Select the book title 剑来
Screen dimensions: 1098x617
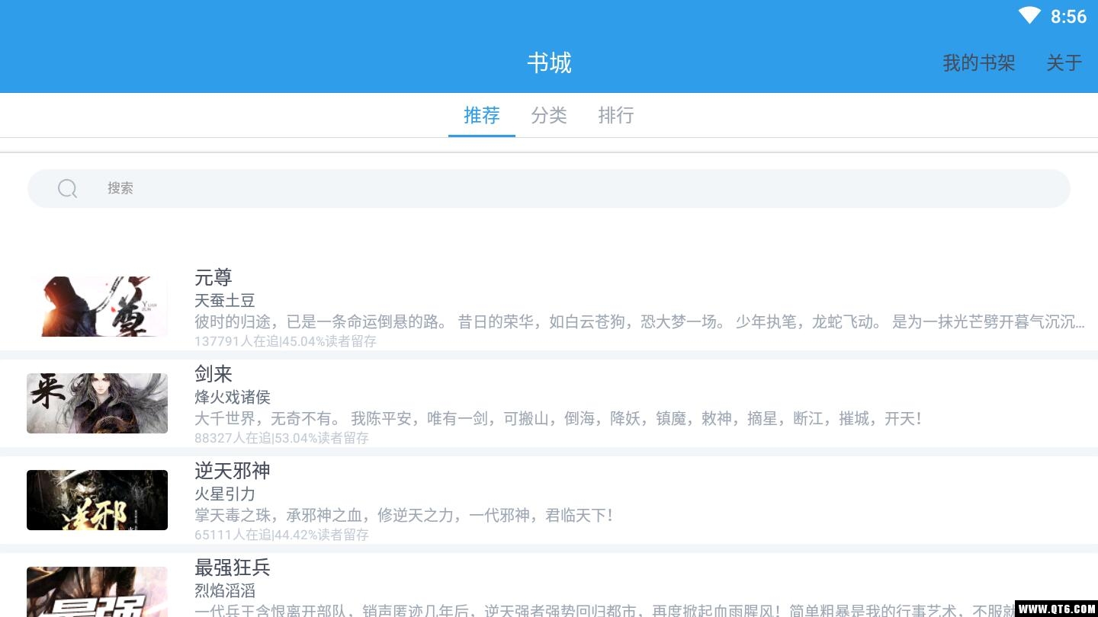pyautogui.click(x=213, y=374)
